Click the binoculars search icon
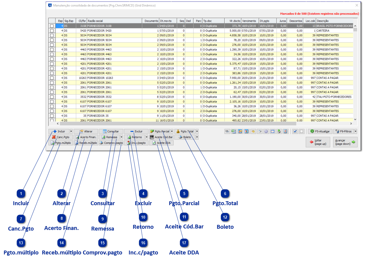This screenshot has height=261, width=367. (227, 131)
